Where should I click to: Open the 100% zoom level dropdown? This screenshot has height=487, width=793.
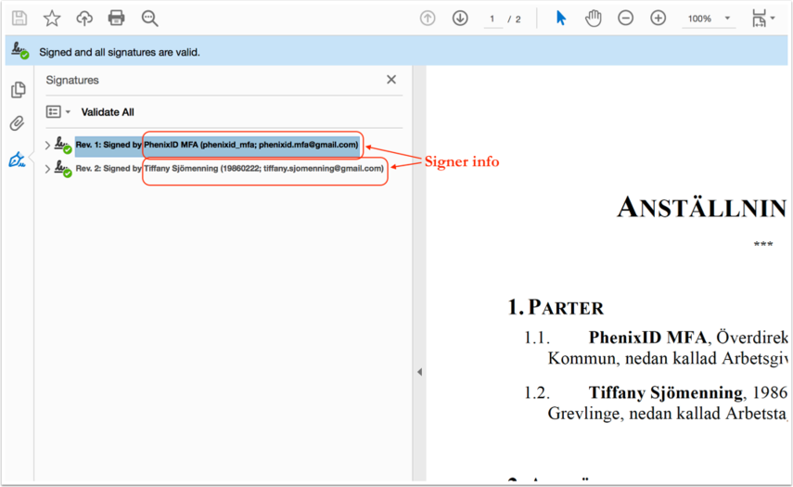(x=709, y=19)
